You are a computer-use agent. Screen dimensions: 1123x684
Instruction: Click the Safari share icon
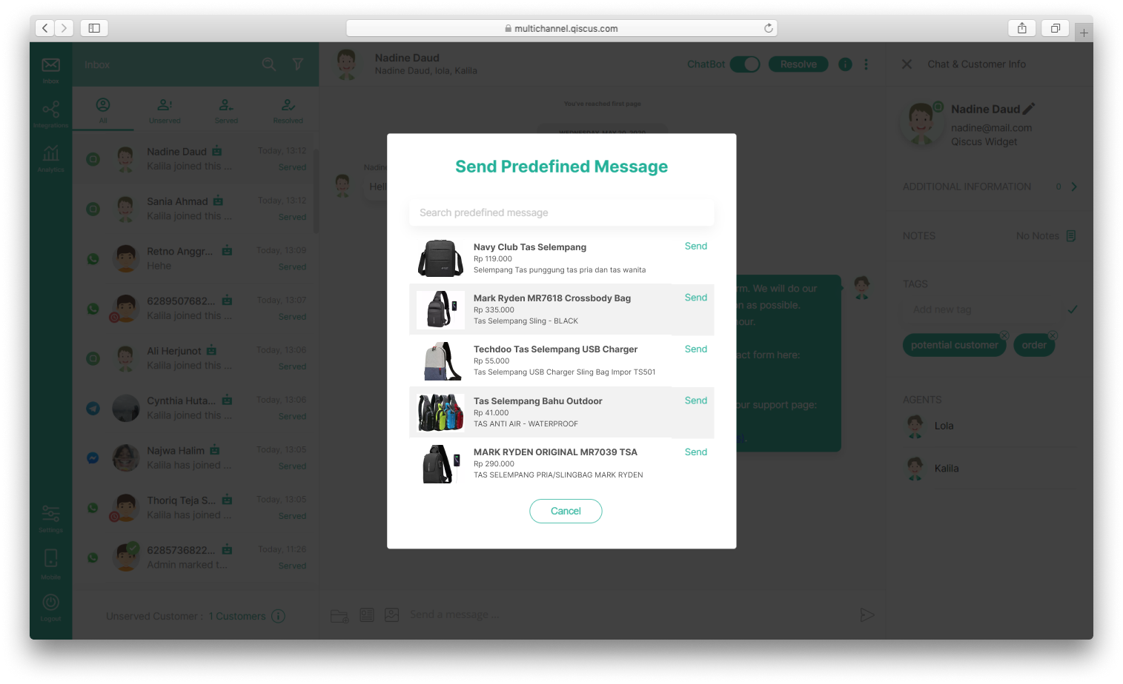pyautogui.click(x=1022, y=28)
